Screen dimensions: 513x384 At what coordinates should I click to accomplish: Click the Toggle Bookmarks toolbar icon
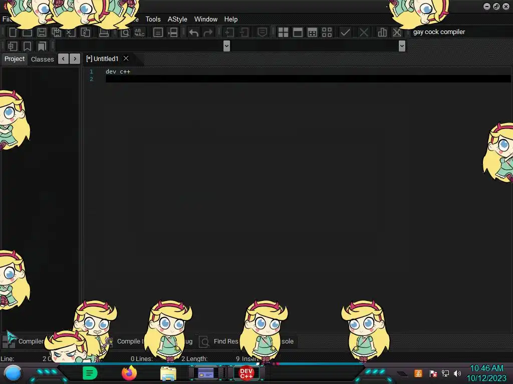click(27, 46)
